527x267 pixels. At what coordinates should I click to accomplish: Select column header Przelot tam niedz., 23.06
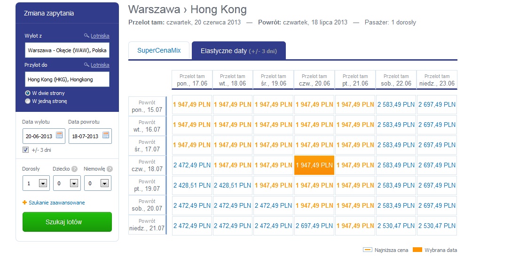point(437,80)
